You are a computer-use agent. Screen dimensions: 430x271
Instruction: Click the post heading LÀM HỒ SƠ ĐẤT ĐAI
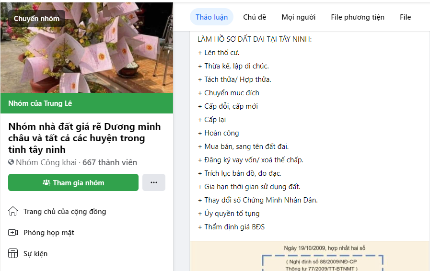click(x=255, y=39)
